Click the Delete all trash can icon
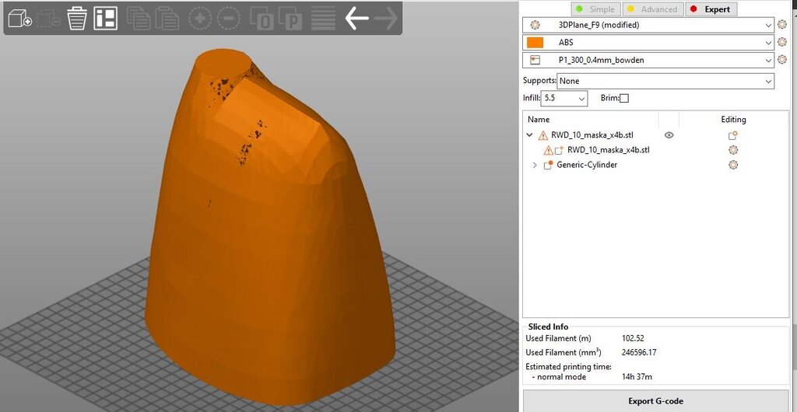Viewport: 797px width, 412px height. pos(76,19)
